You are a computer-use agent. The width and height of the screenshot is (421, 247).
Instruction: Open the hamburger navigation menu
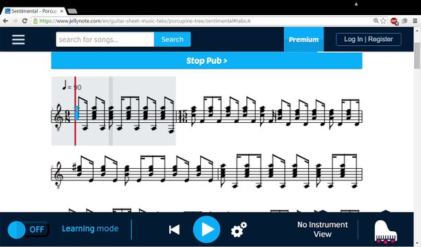(19, 40)
